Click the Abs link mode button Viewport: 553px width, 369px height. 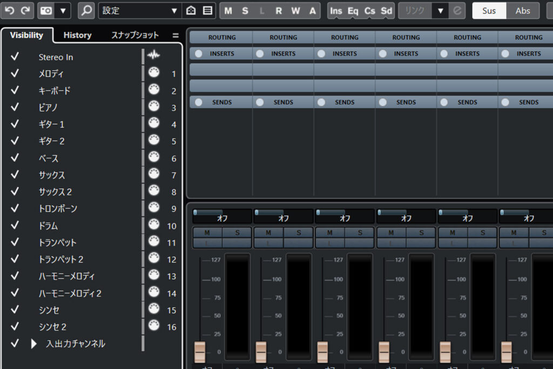523,10
